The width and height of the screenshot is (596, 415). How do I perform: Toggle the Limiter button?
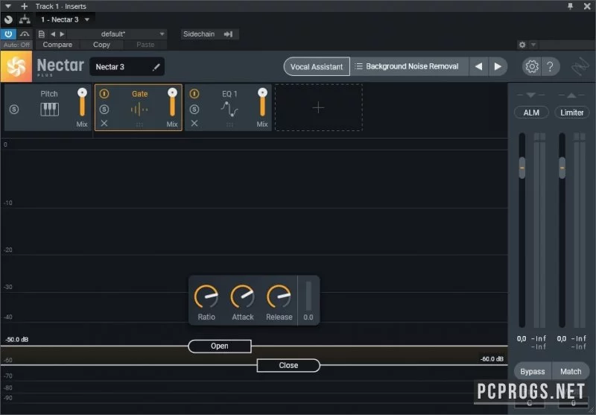pos(571,113)
